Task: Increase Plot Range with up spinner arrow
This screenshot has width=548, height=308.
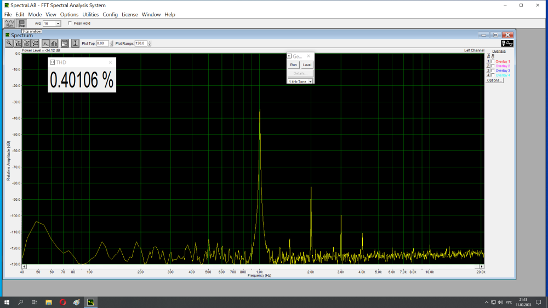Action: [150, 42]
